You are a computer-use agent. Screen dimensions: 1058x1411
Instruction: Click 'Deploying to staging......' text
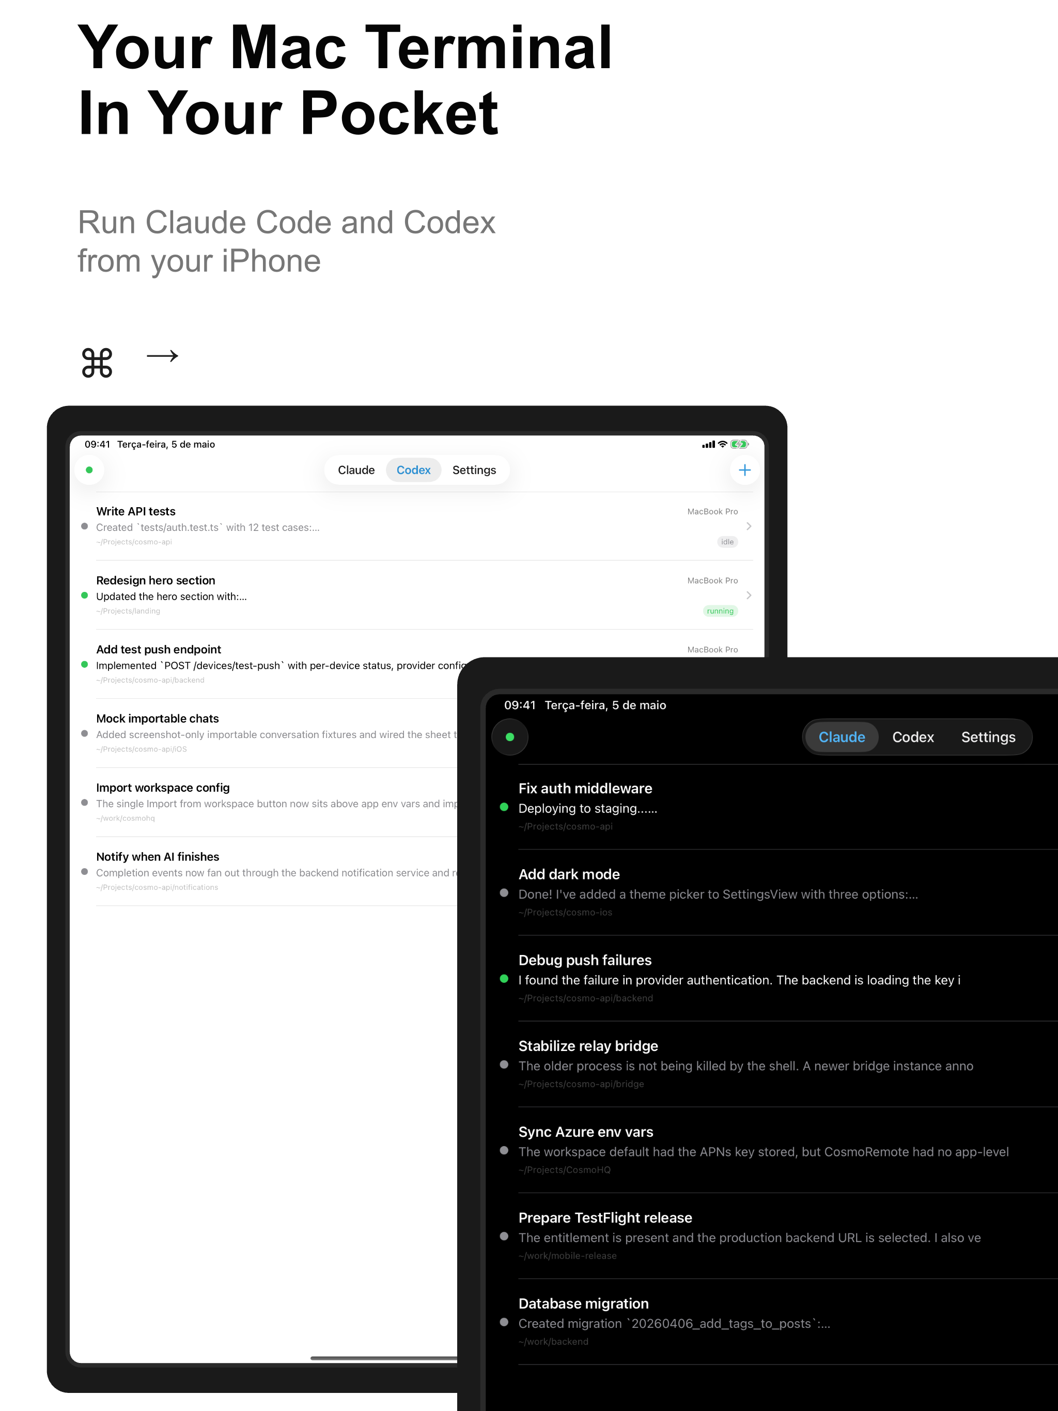pos(588,808)
